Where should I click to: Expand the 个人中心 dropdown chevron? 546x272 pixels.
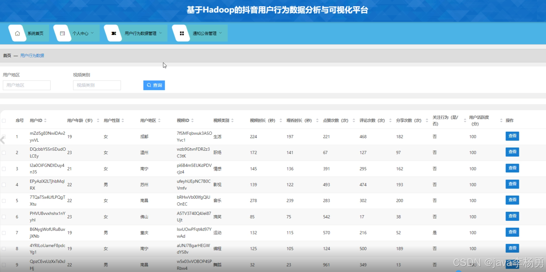tap(92, 33)
